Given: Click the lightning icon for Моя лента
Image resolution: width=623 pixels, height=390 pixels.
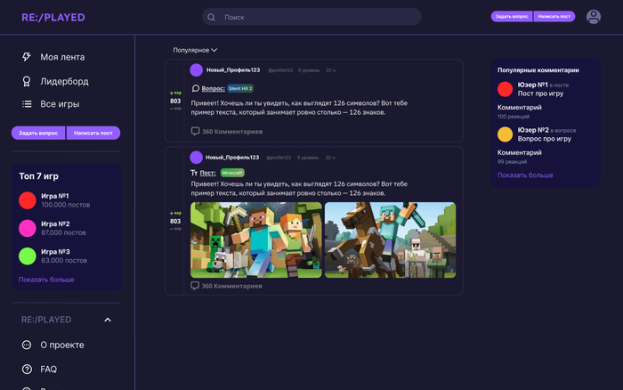Looking at the screenshot, I should [27, 57].
